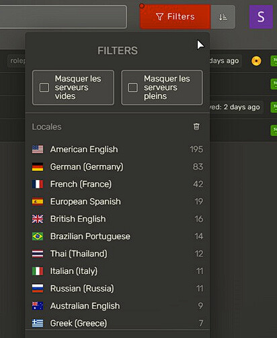Enable Masquer les serveurs vides checkbox
277x338 pixels.
coord(44,88)
